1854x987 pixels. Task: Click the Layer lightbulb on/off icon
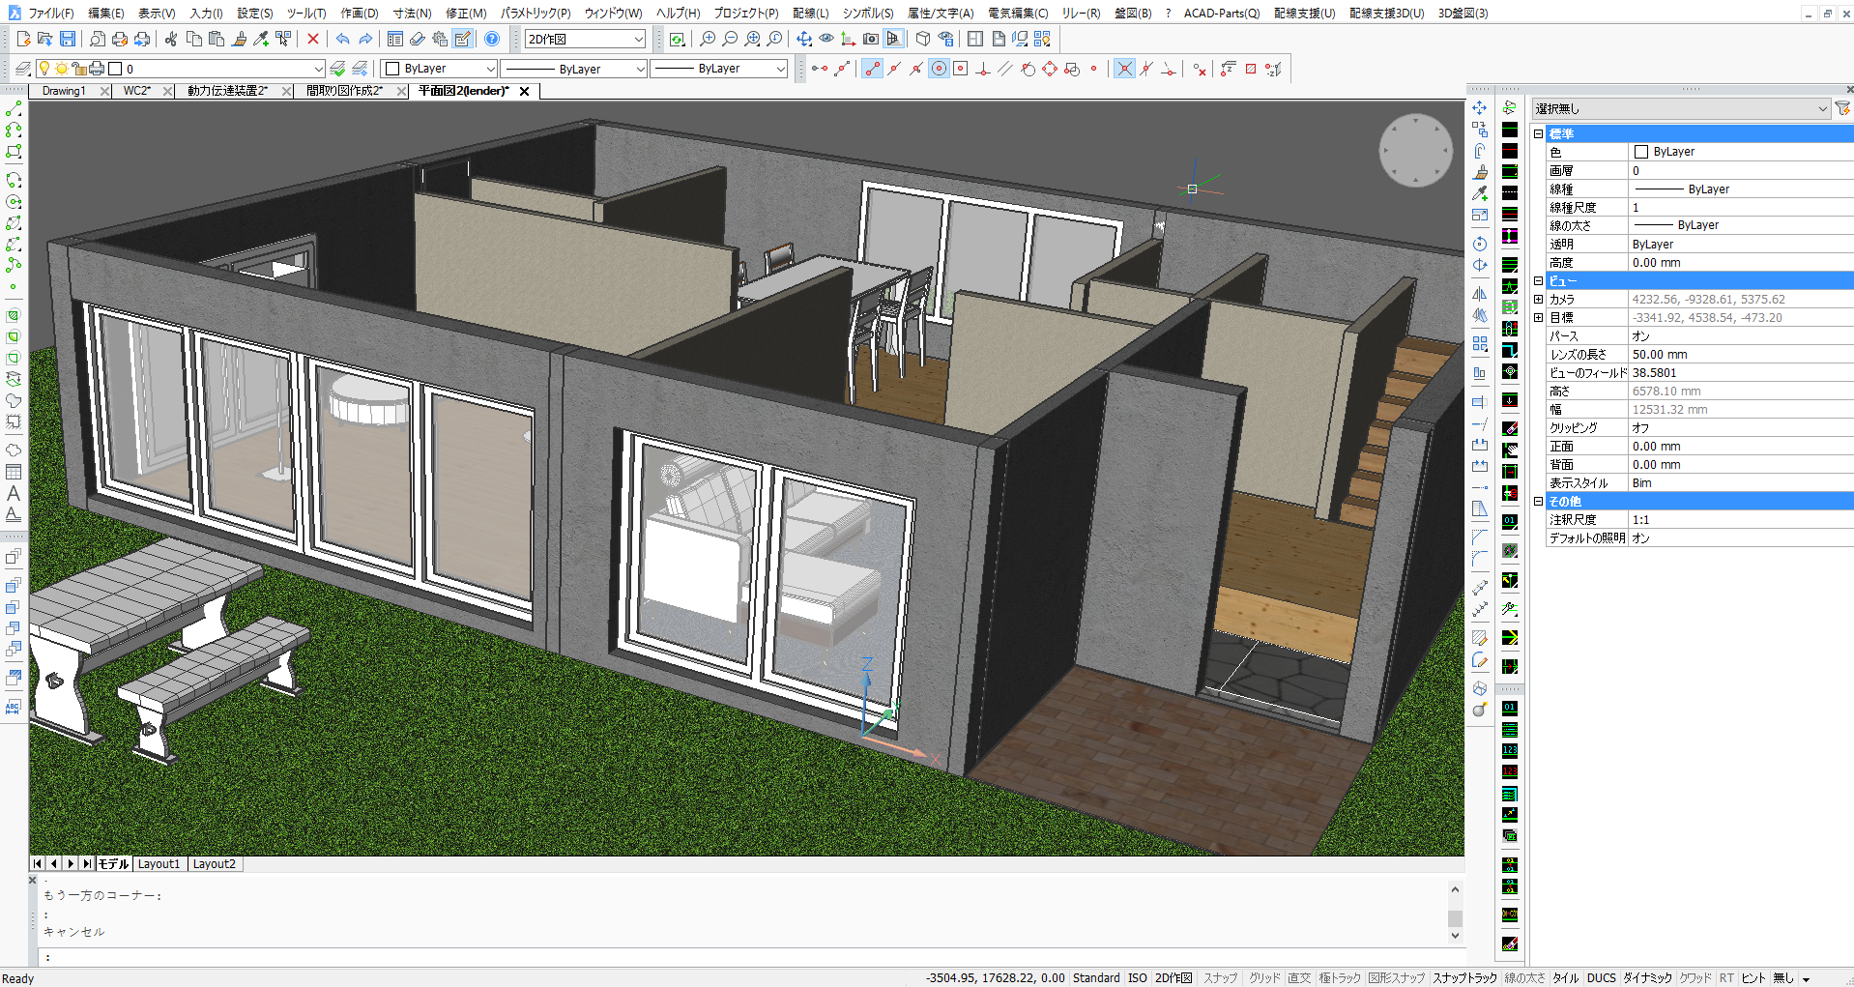(43, 69)
